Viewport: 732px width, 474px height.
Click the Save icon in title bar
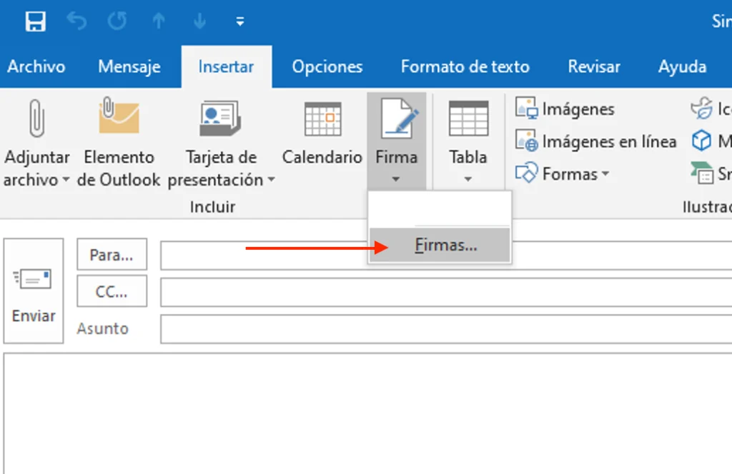(x=35, y=21)
